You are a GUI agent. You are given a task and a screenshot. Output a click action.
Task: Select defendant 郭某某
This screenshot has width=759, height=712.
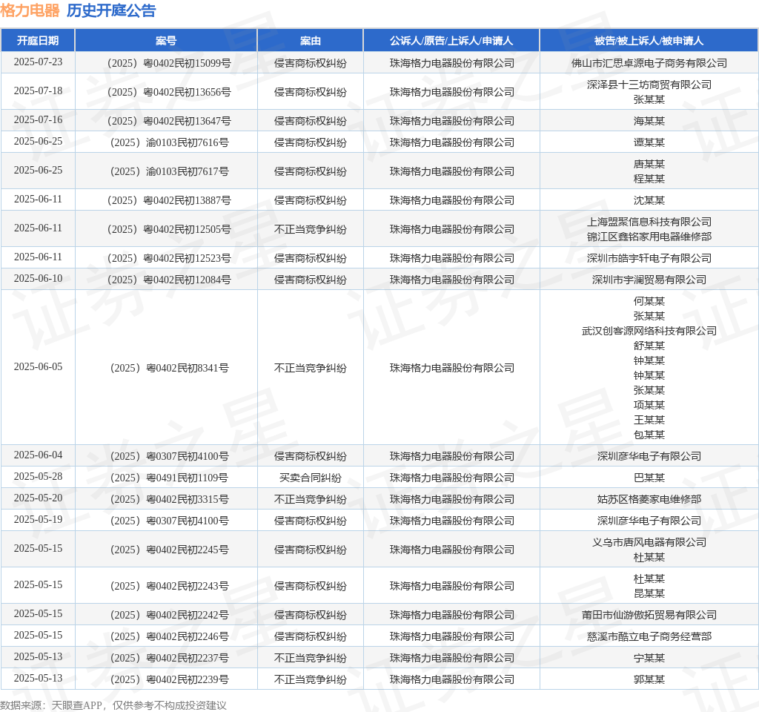649,679
